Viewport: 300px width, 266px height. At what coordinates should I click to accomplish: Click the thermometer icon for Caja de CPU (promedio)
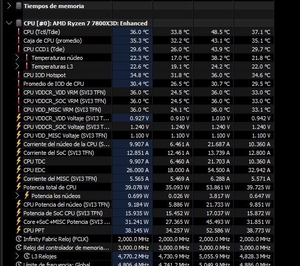click(x=19, y=41)
